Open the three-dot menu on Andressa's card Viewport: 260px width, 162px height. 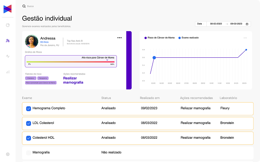pyautogui.click(x=119, y=38)
